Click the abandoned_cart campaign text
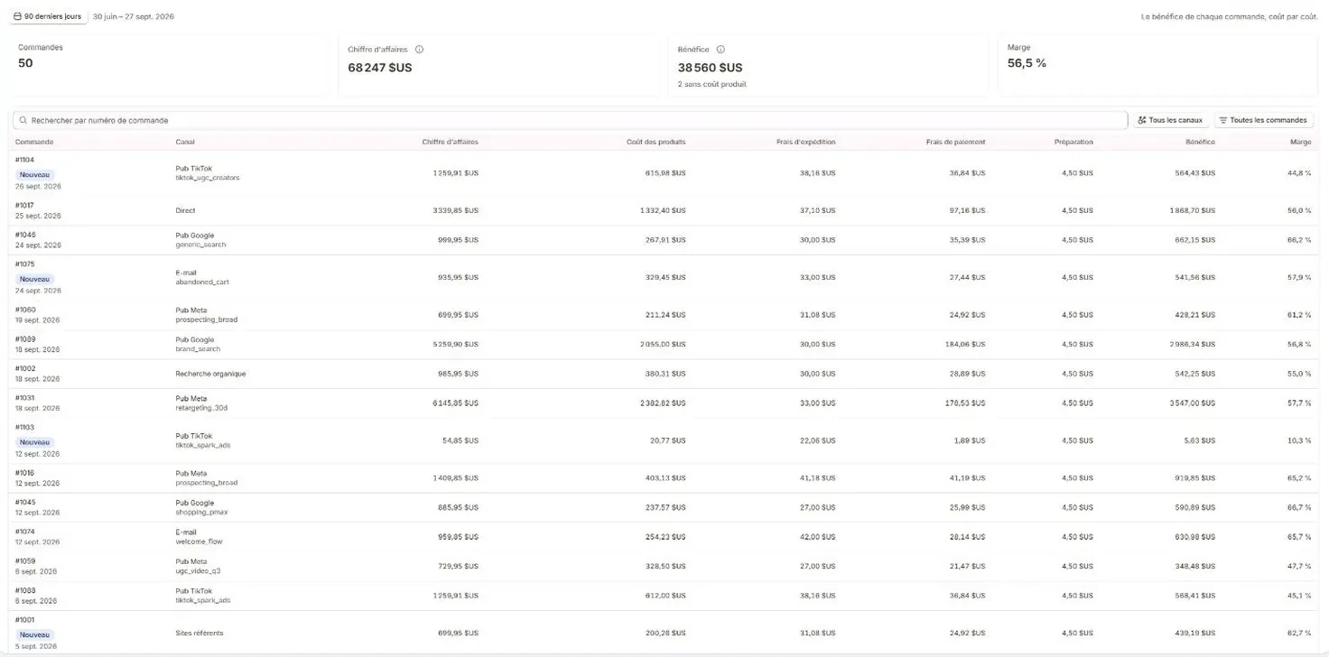 coord(202,282)
